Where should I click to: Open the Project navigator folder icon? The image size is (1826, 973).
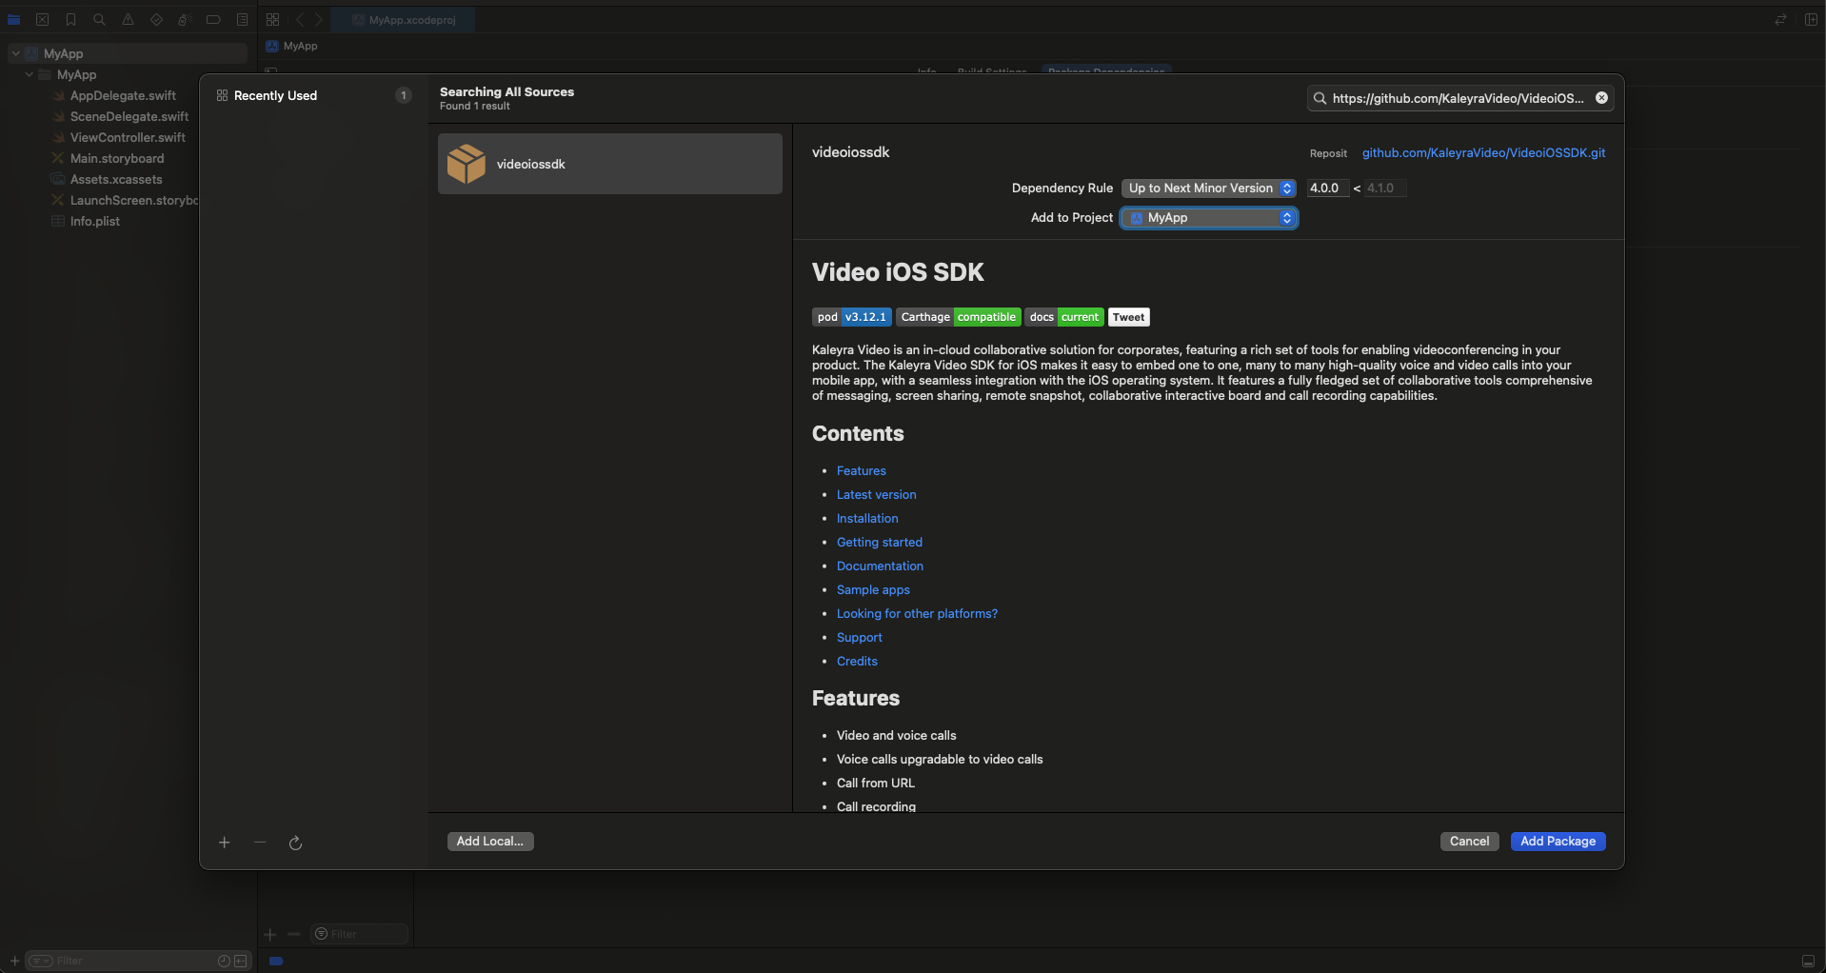(14, 19)
